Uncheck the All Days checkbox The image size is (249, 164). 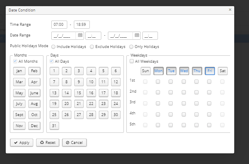click(51, 61)
